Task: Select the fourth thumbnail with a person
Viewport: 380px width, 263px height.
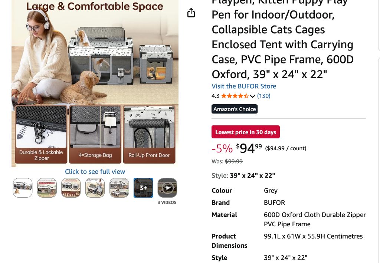Action: coord(95,188)
